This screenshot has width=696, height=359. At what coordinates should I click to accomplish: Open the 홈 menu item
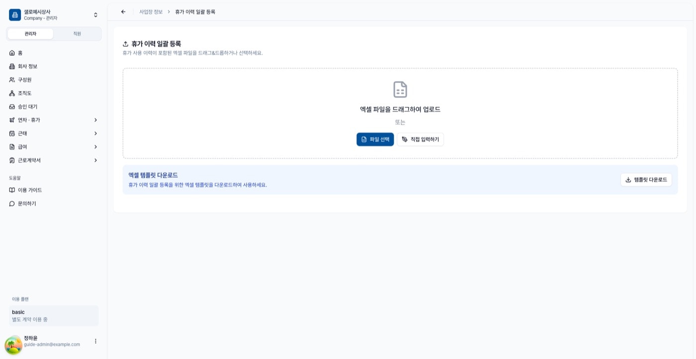pyautogui.click(x=54, y=53)
